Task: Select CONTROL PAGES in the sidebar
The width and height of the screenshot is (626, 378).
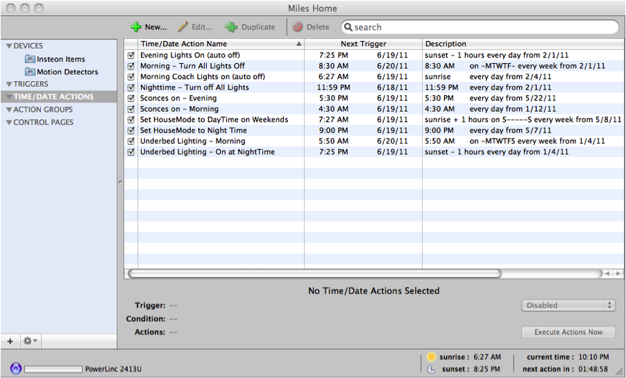Action: pos(43,122)
